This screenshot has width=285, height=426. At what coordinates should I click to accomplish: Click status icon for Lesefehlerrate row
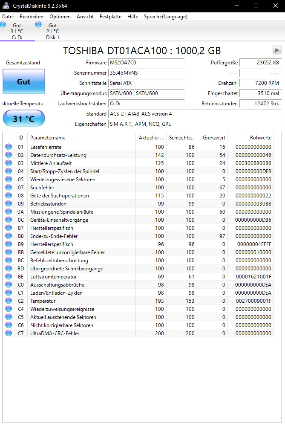[9, 147]
